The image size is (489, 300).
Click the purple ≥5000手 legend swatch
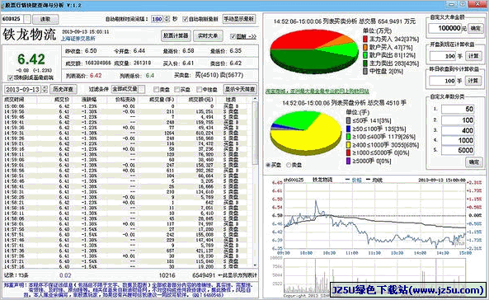[x=349, y=162]
